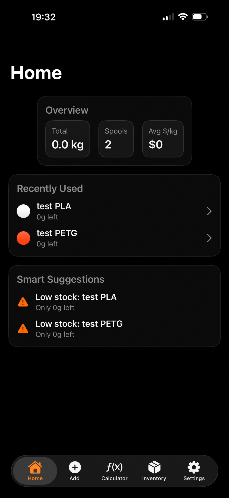Tap the battery indicator in status bar
Image resolution: width=229 pixels, height=498 pixels.
click(x=200, y=17)
